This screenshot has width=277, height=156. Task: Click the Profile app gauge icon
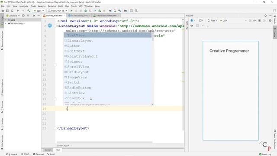pyautogui.click(x=95, y=11)
